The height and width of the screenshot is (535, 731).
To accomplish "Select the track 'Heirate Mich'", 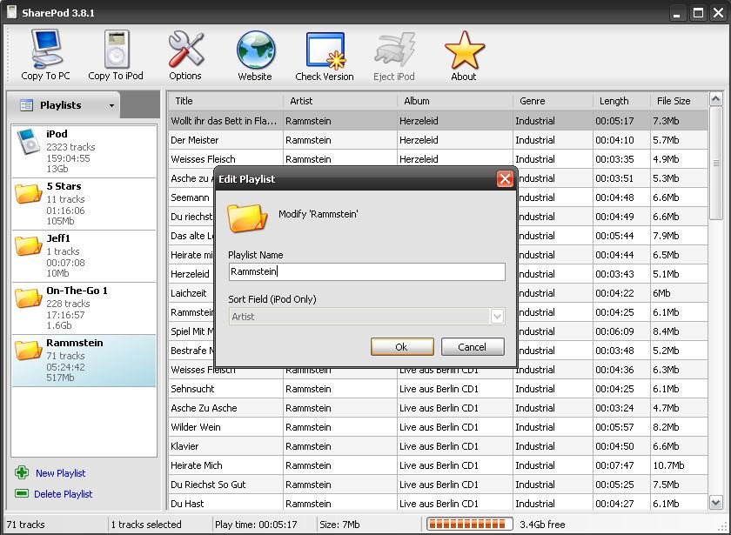I will coord(438,465).
